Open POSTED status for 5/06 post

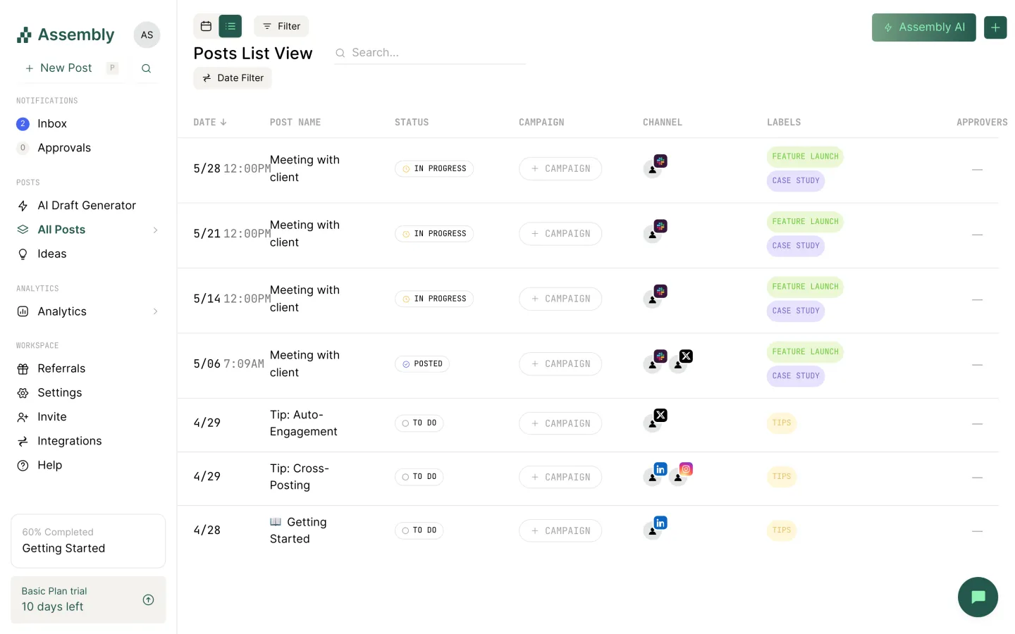click(422, 364)
